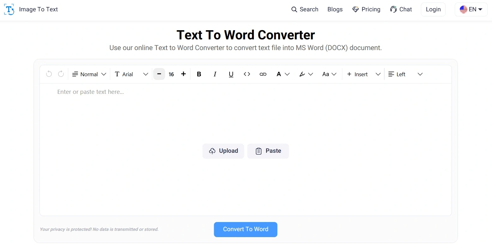Click the Paste button
Screen dimensions: 492x245
pyautogui.click(x=268, y=151)
